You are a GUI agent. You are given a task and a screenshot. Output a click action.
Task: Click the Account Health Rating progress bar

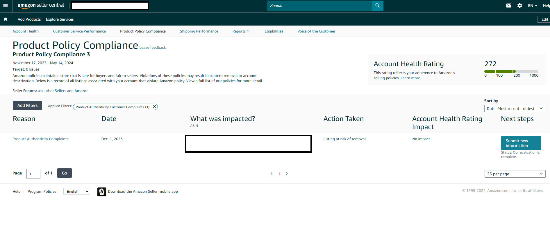click(x=511, y=71)
